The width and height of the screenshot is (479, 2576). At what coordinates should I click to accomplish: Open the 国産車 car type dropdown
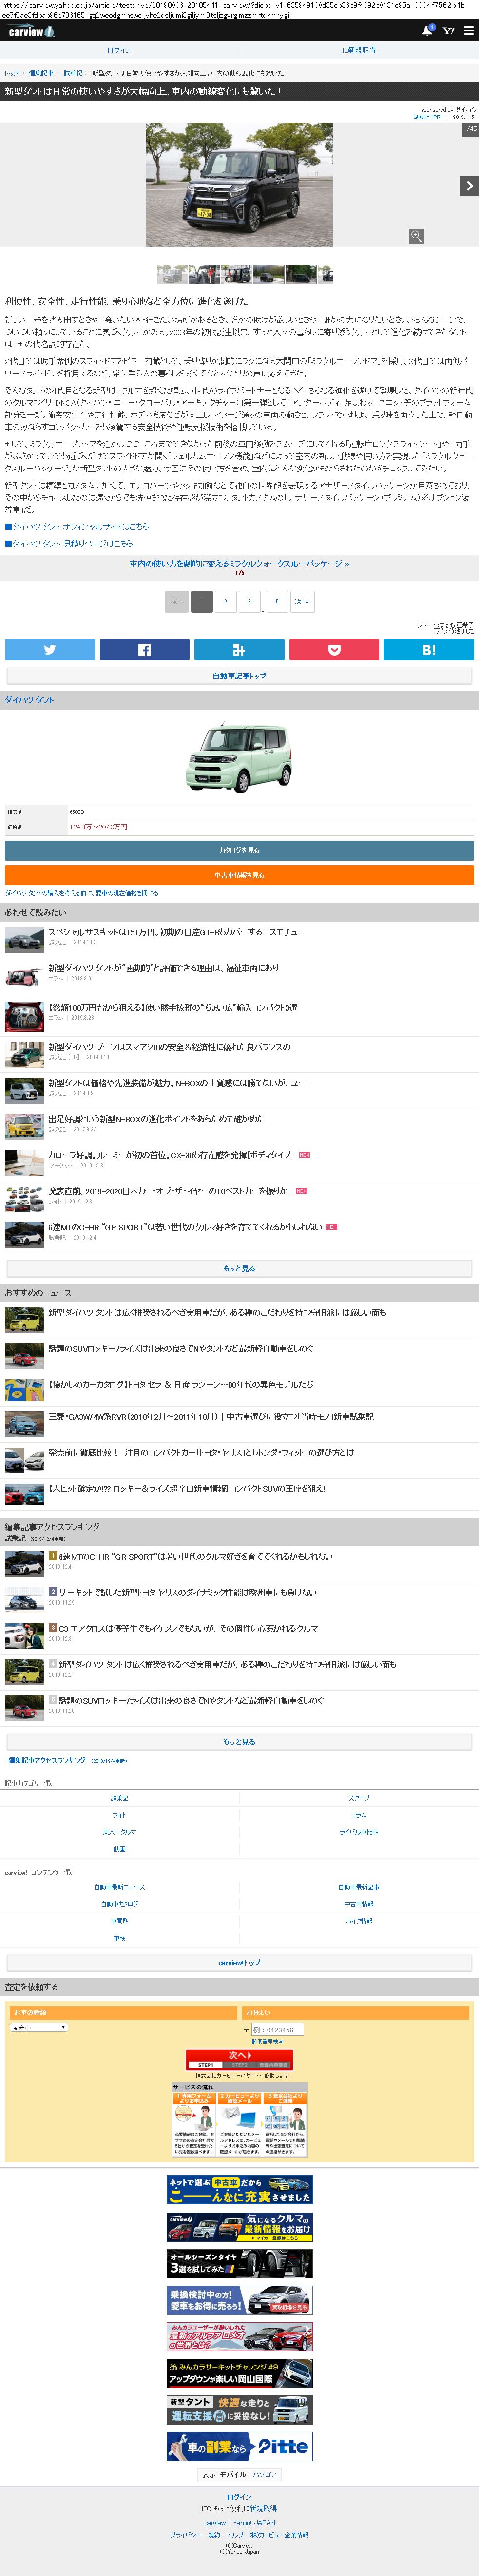point(39,2027)
